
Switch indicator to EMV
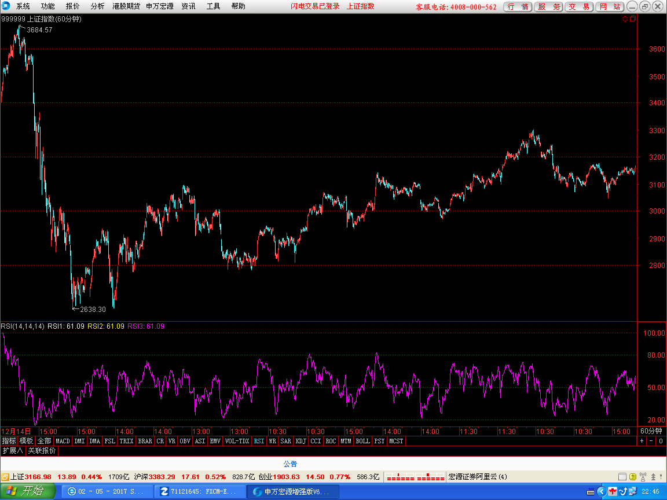pos(215,441)
